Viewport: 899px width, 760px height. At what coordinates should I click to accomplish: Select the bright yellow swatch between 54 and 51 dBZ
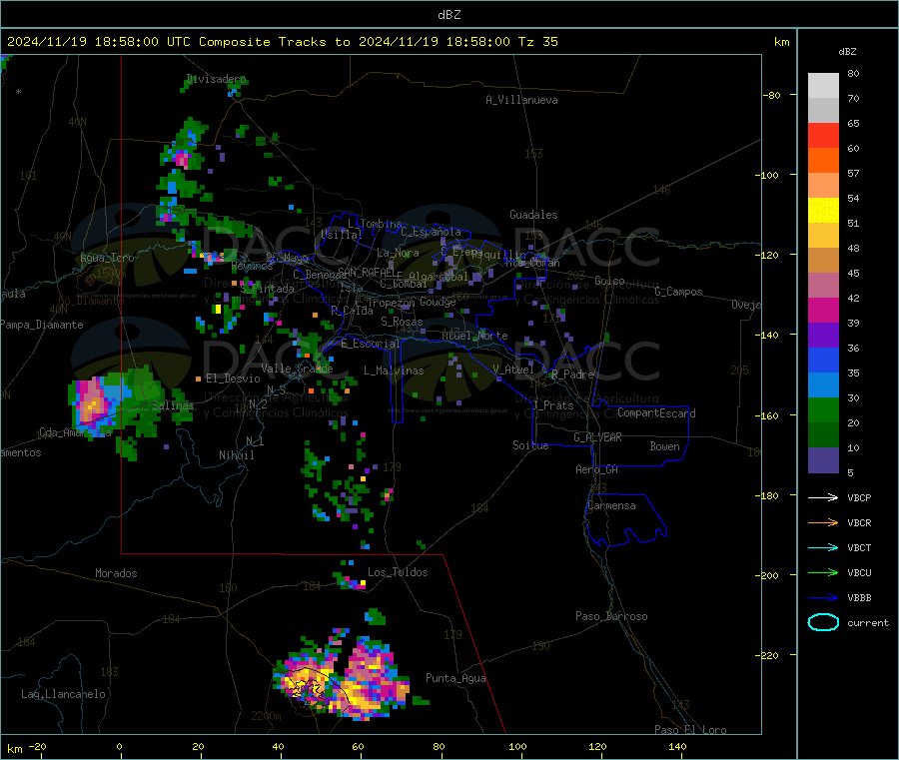(823, 211)
